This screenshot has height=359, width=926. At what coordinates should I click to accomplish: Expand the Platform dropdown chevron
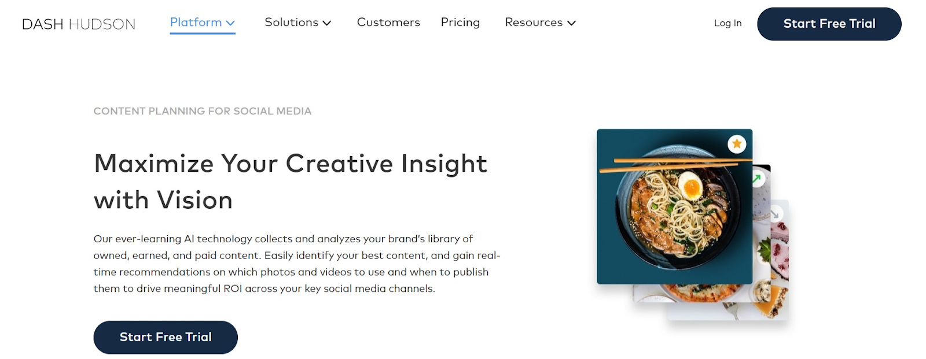[x=230, y=23]
